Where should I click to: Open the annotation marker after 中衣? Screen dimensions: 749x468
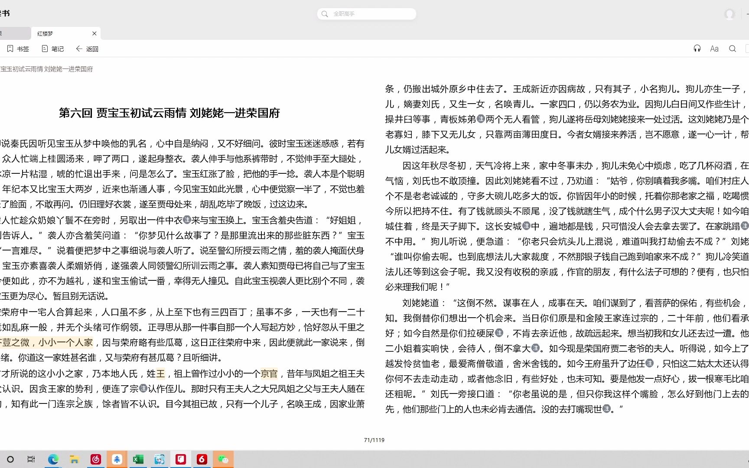point(187,220)
